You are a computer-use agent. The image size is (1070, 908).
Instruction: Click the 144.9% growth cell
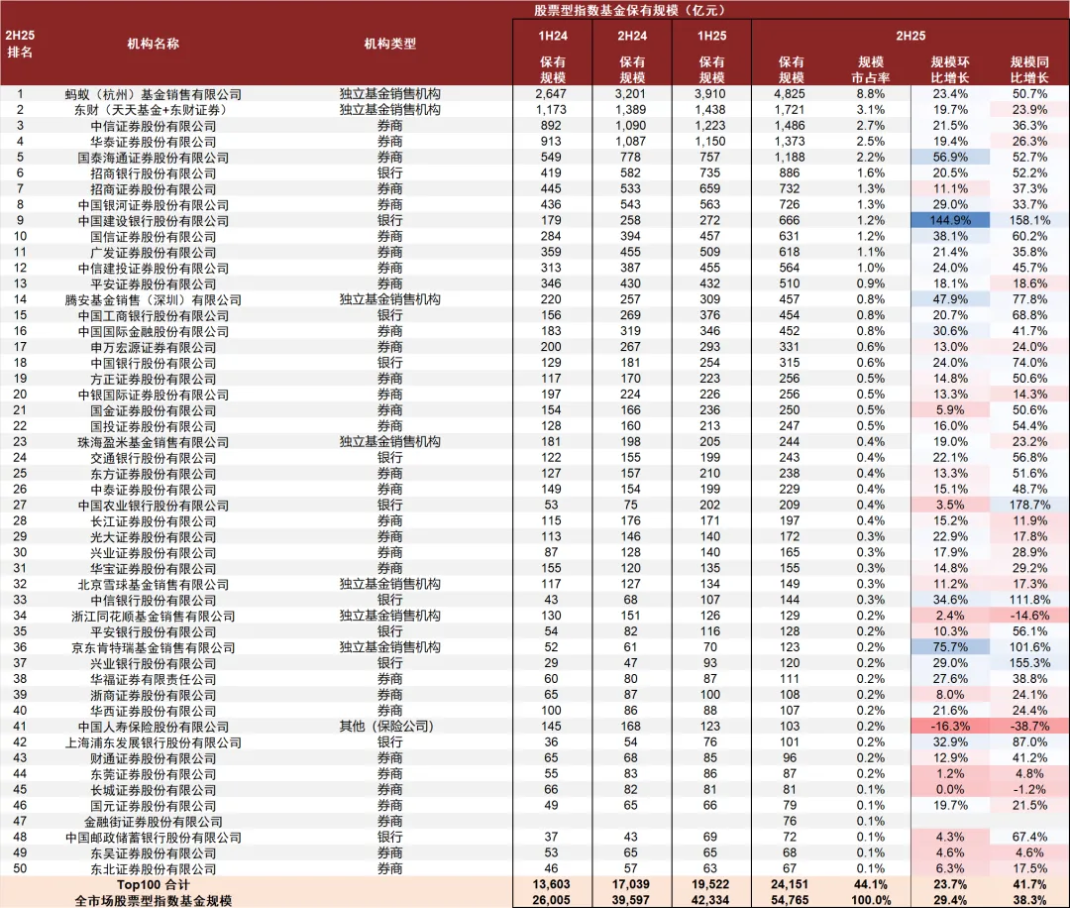pos(950,220)
